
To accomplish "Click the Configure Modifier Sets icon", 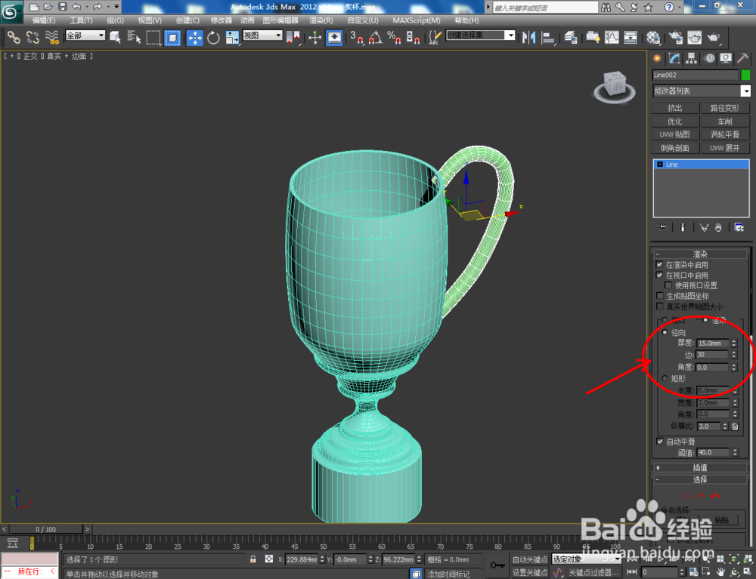I will tap(739, 228).
